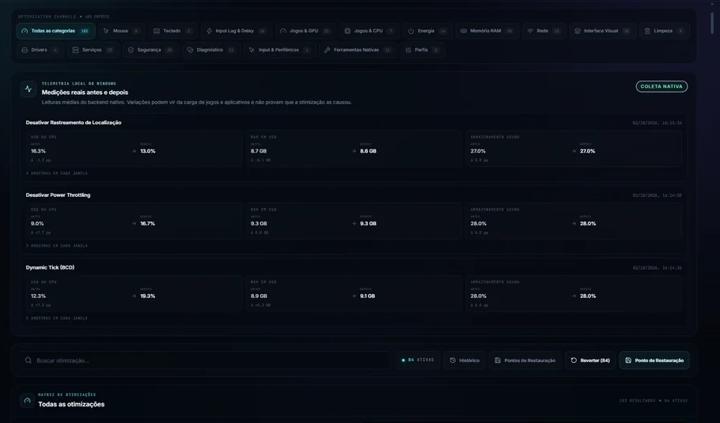Click the gauge icon beside Todas as otimizações
Viewport: 720px width, 423px height.
[x=28, y=401]
